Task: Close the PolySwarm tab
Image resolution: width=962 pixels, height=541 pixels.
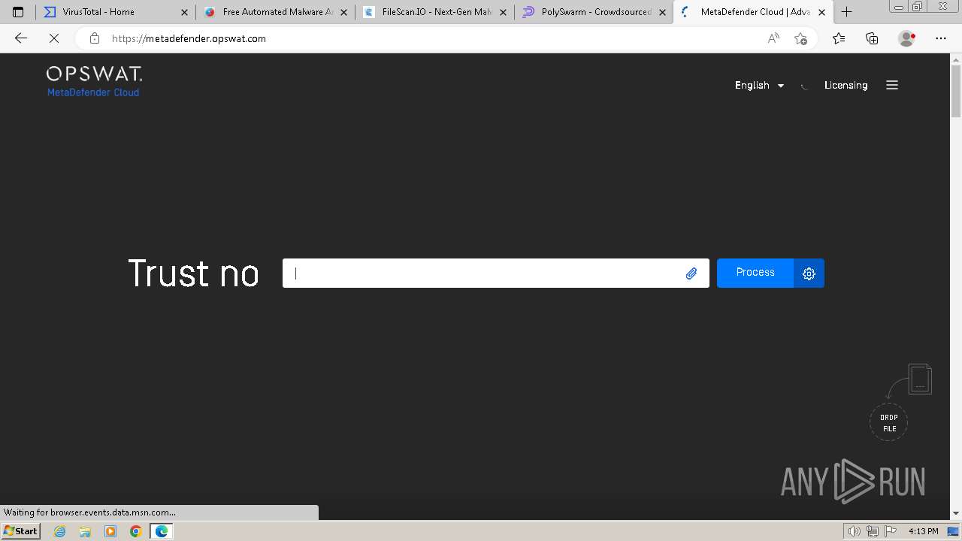Action: 662,12
